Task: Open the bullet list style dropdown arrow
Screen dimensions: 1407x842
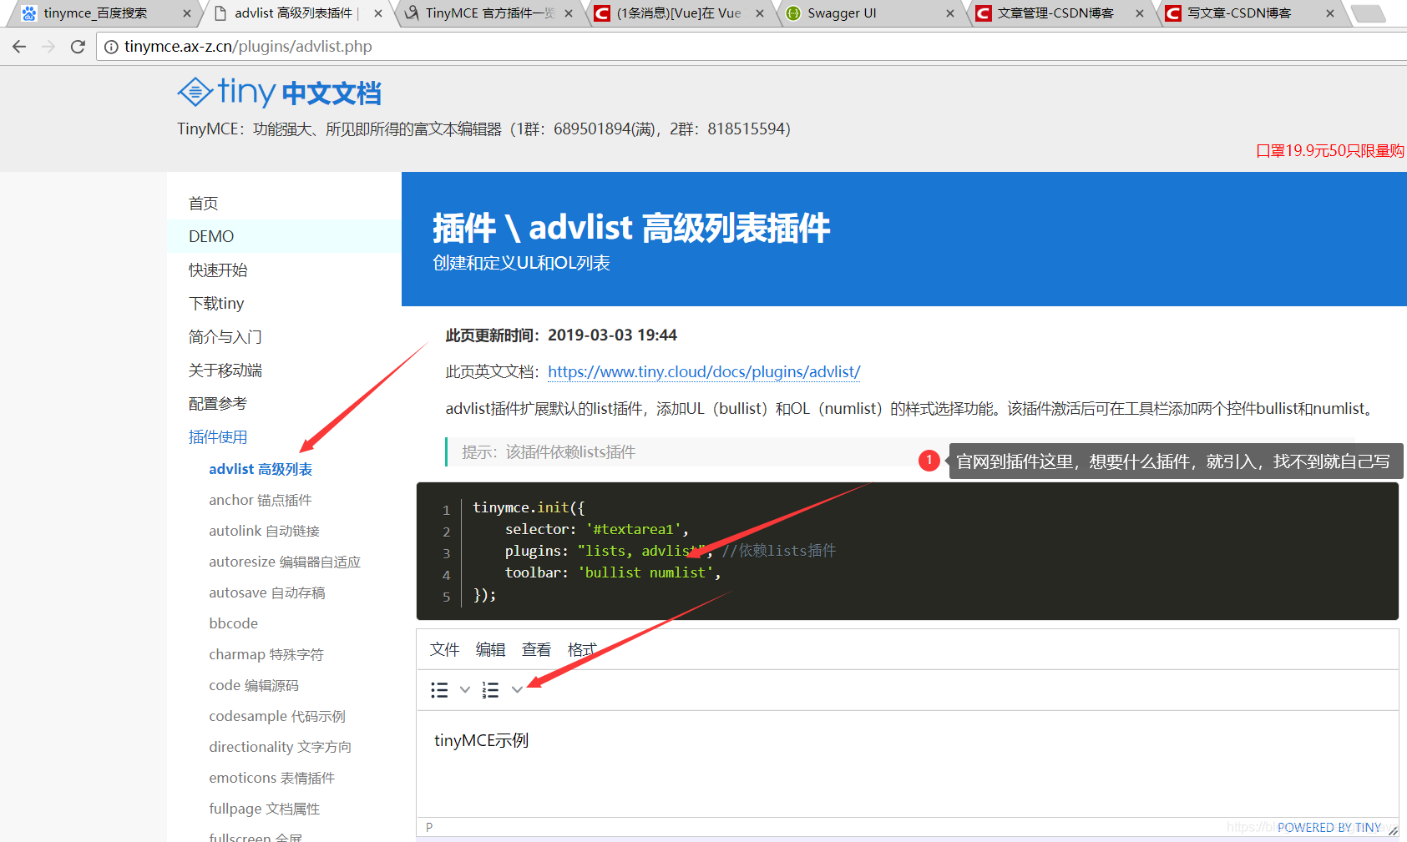Action: 465,690
